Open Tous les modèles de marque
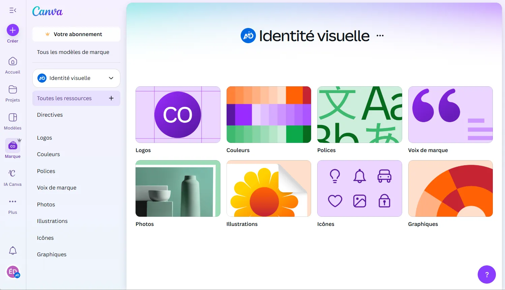The height and width of the screenshot is (290, 505). tap(73, 52)
